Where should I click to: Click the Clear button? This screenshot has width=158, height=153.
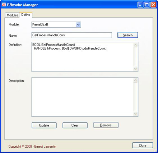[x=75, y=125]
